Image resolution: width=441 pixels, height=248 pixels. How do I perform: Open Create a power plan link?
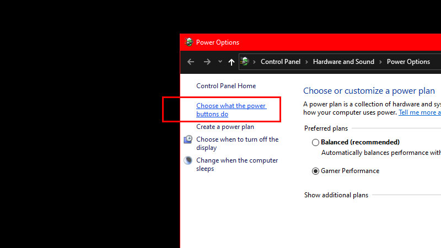[225, 127]
